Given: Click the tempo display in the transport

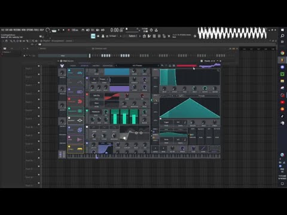Looking at the screenshot, I should pyautogui.click(x=75, y=30).
